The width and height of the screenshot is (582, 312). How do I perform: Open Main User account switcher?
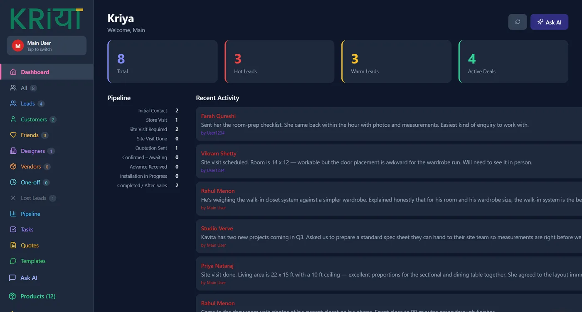(47, 46)
